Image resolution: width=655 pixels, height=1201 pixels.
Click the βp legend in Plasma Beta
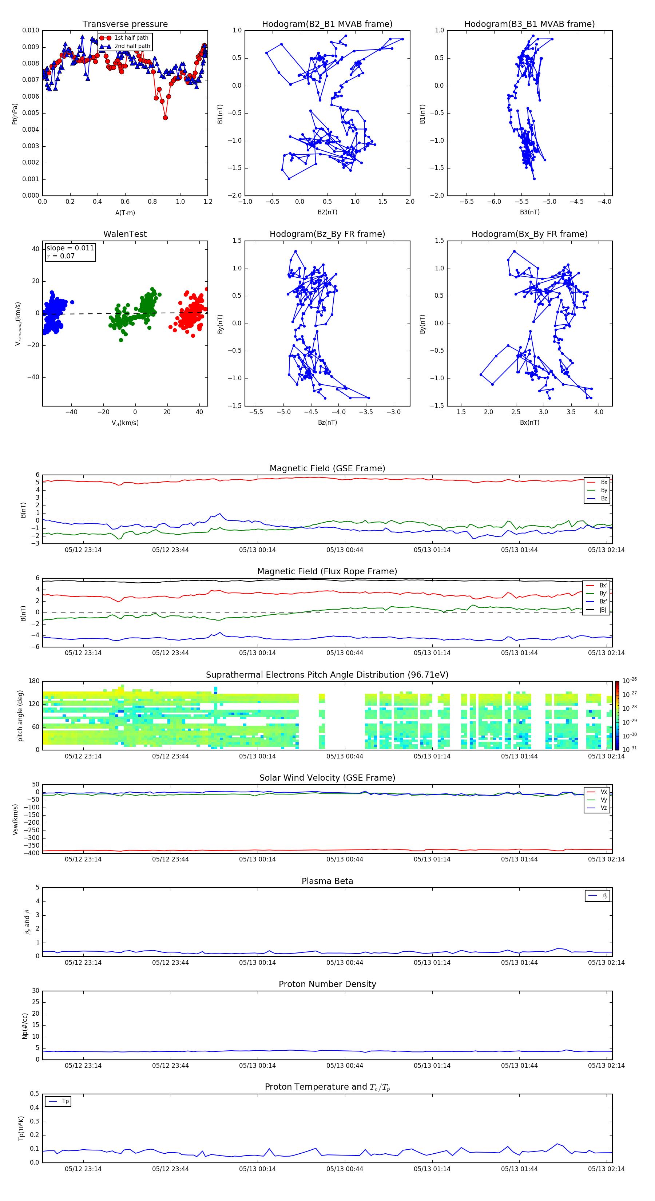598,896
